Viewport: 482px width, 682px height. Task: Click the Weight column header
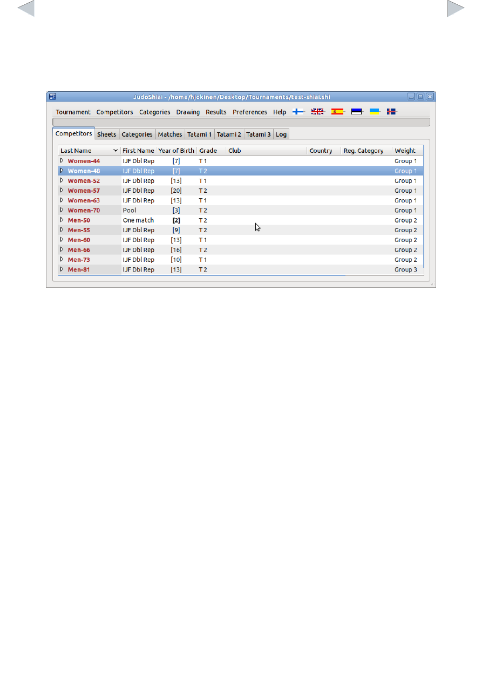(x=408, y=151)
